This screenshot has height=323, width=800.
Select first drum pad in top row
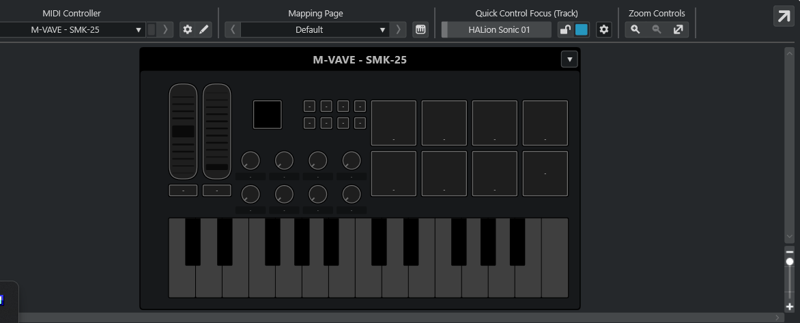393,123
